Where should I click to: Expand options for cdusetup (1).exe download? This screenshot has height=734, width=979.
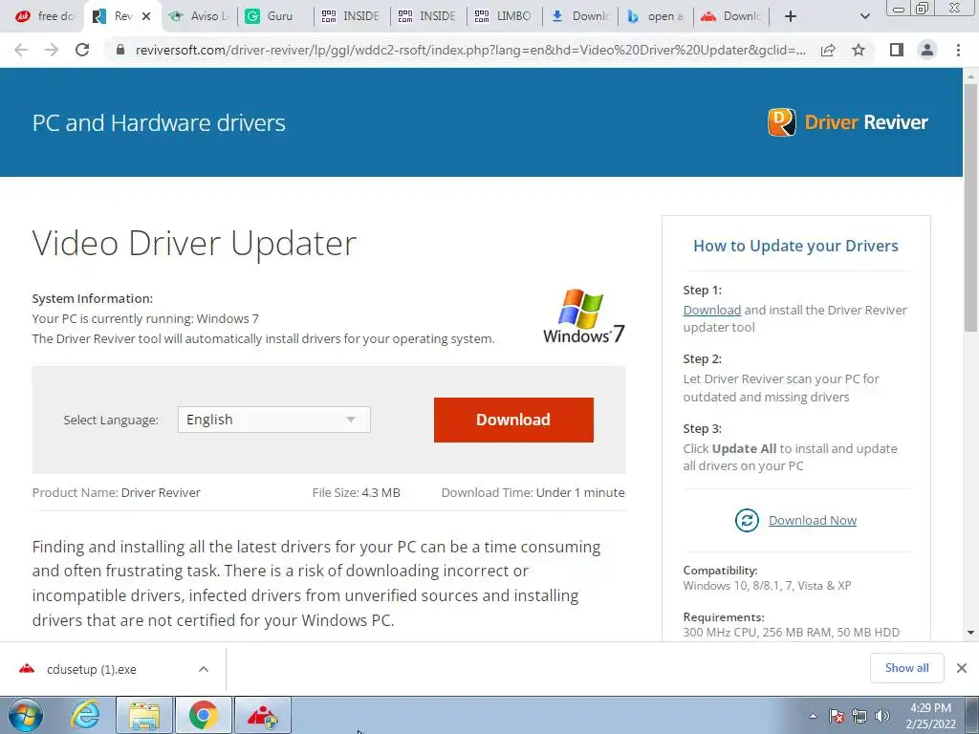click(204, 669)
